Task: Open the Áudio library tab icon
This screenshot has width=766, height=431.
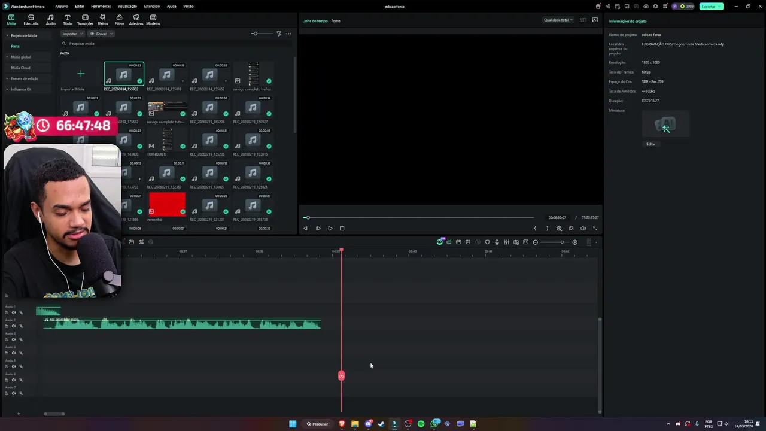Action: [50, 20]
